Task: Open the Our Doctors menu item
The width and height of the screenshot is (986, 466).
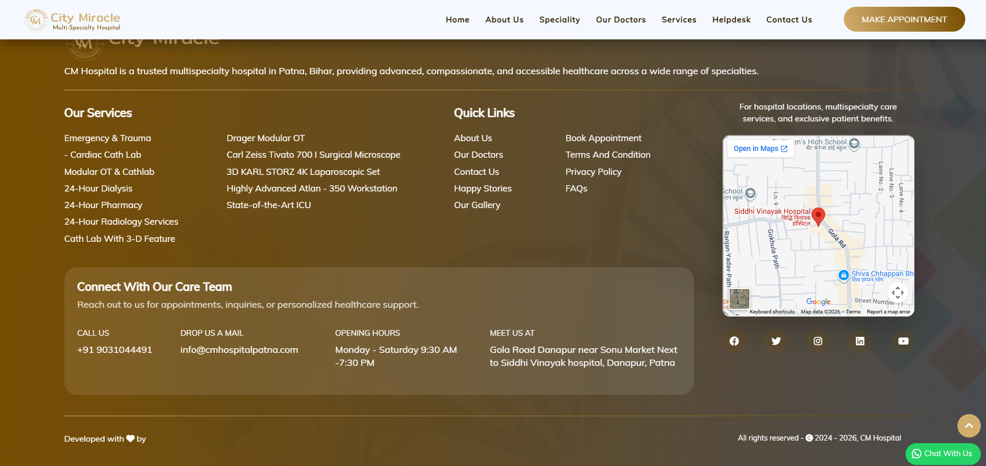Action: (621, 20)
